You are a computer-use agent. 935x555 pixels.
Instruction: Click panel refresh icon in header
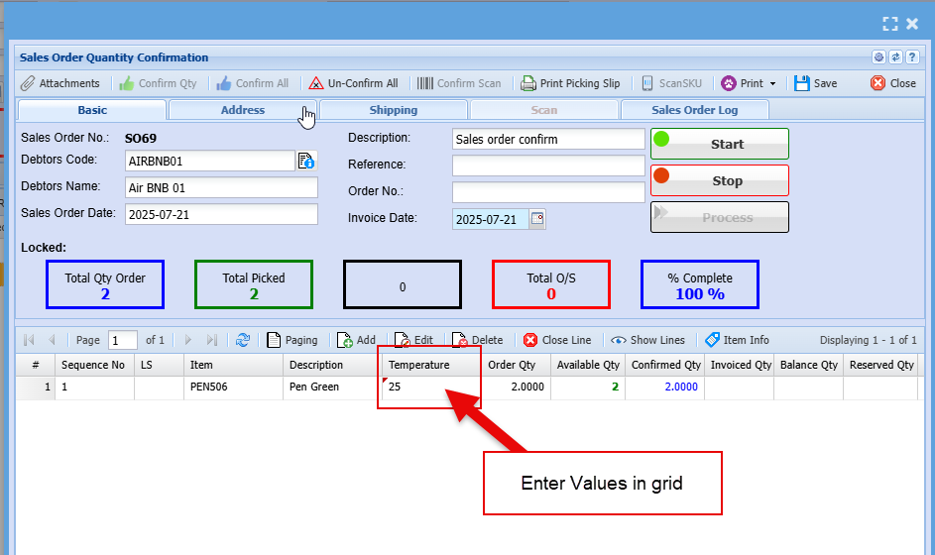(x=895, y=57)
